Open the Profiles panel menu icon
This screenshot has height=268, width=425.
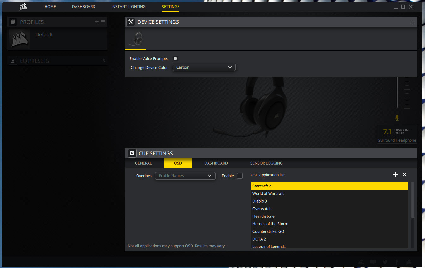point(103,22)
